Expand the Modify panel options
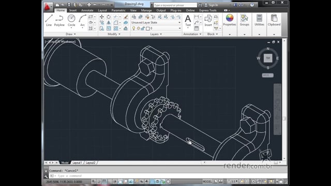Image resolution: width=331 pixels, height=186 pixels. [114, 34]
